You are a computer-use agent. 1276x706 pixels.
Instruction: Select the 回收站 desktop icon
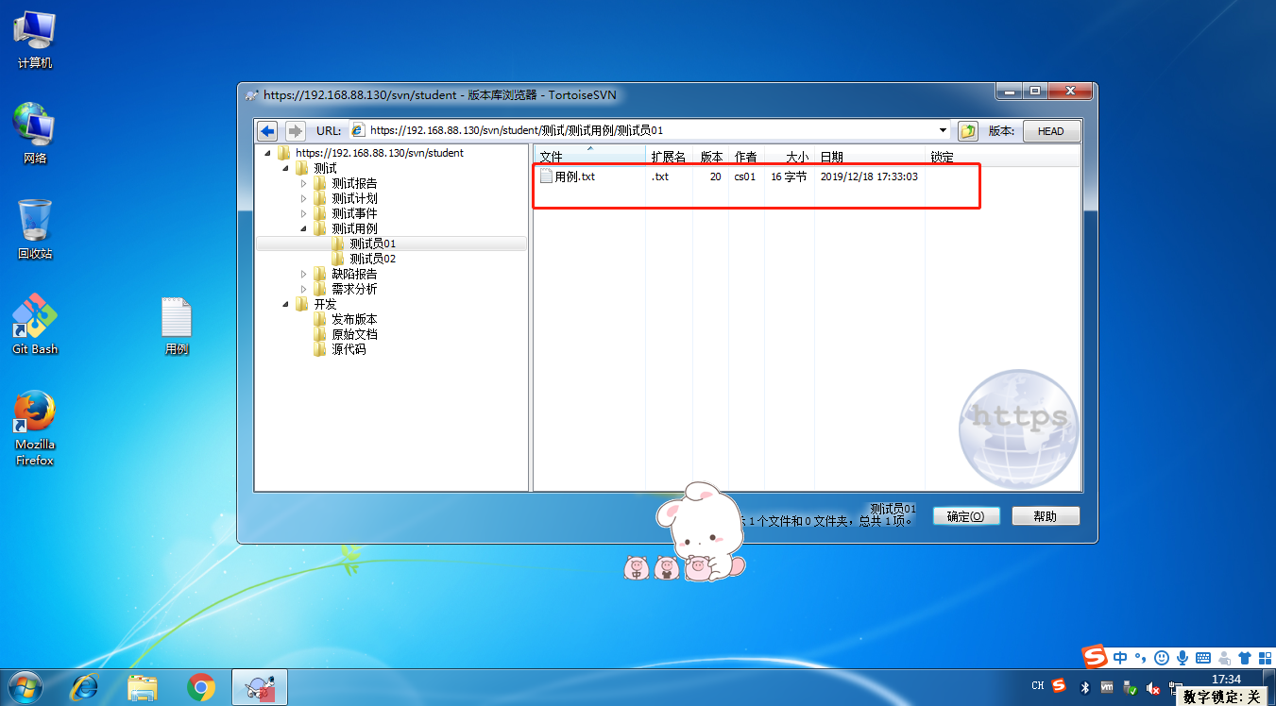pos(35,228)
